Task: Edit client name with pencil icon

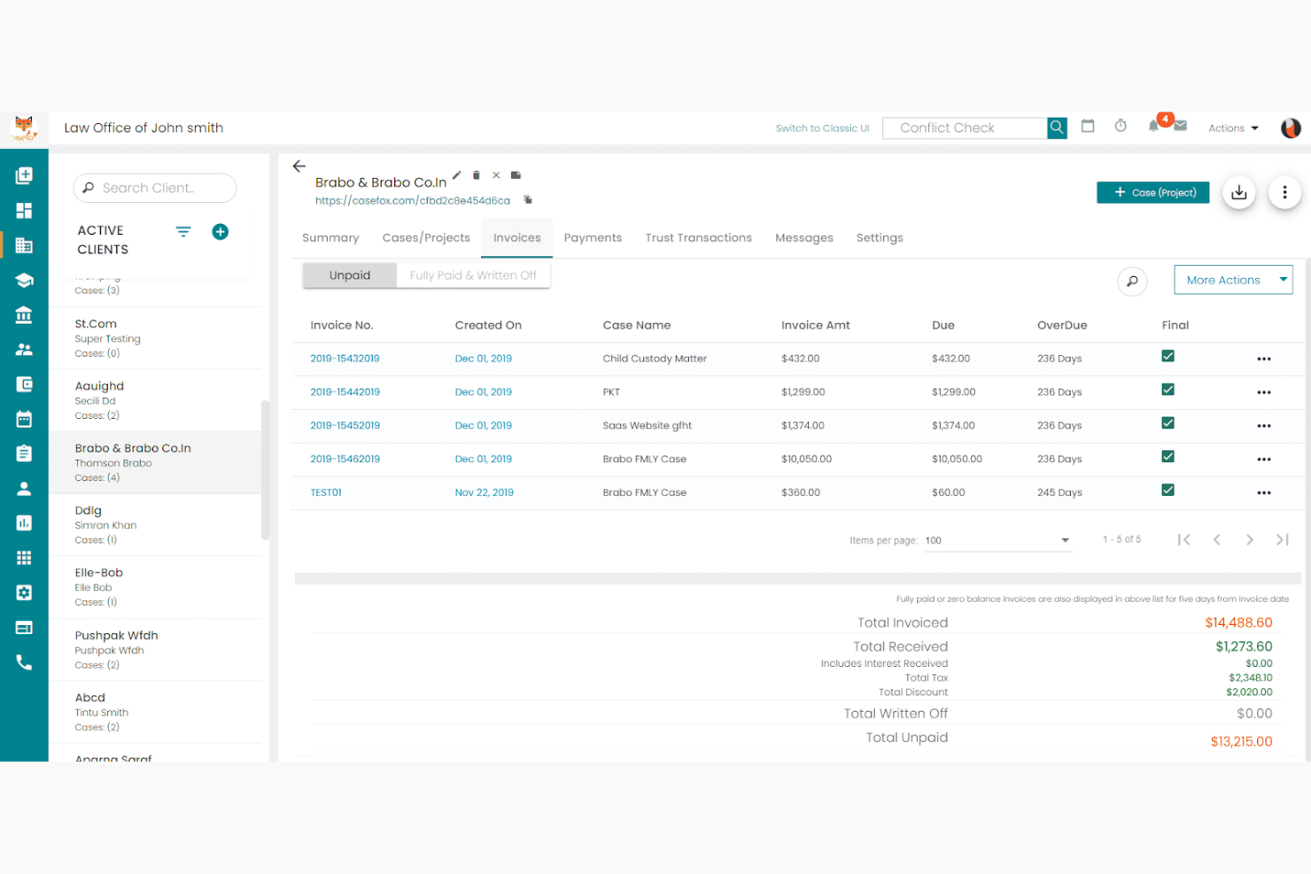Action: point(456,175)
